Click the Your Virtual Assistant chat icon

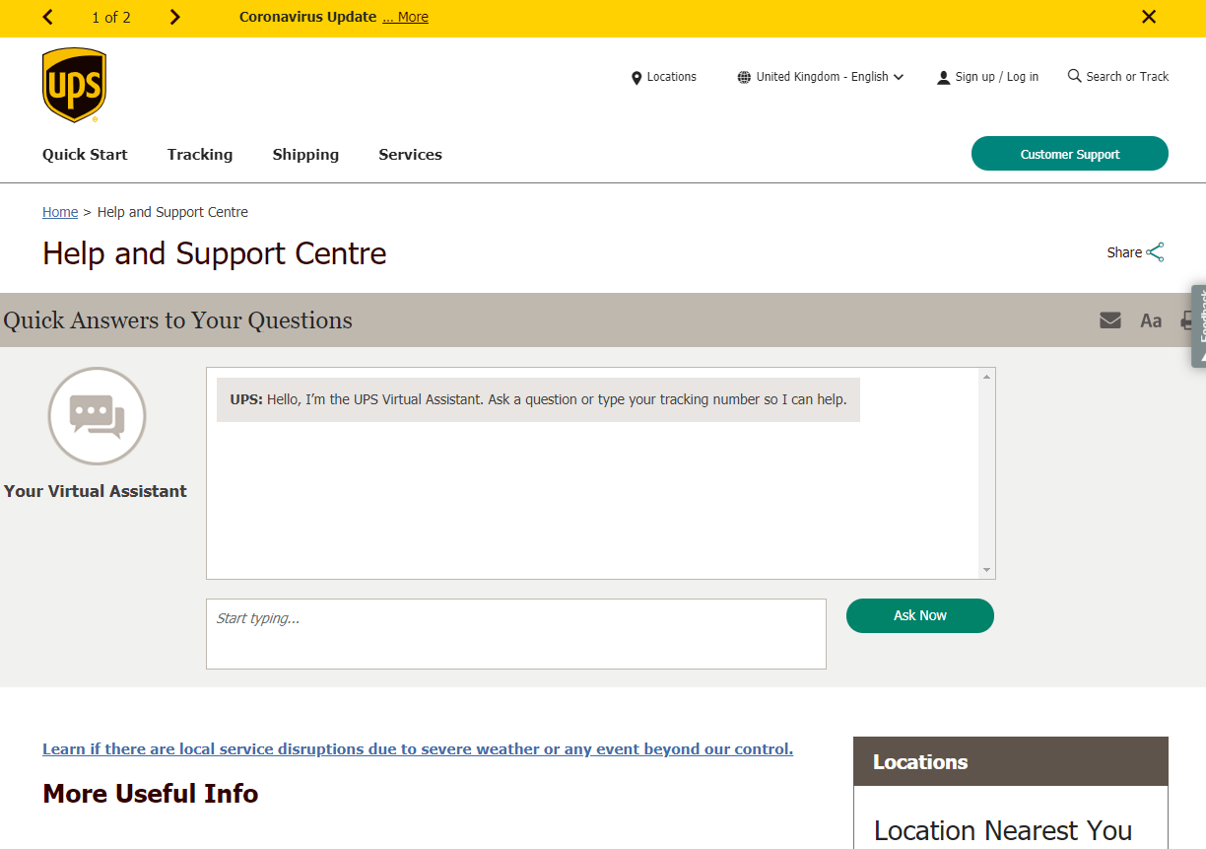click(x=97, y=416)
